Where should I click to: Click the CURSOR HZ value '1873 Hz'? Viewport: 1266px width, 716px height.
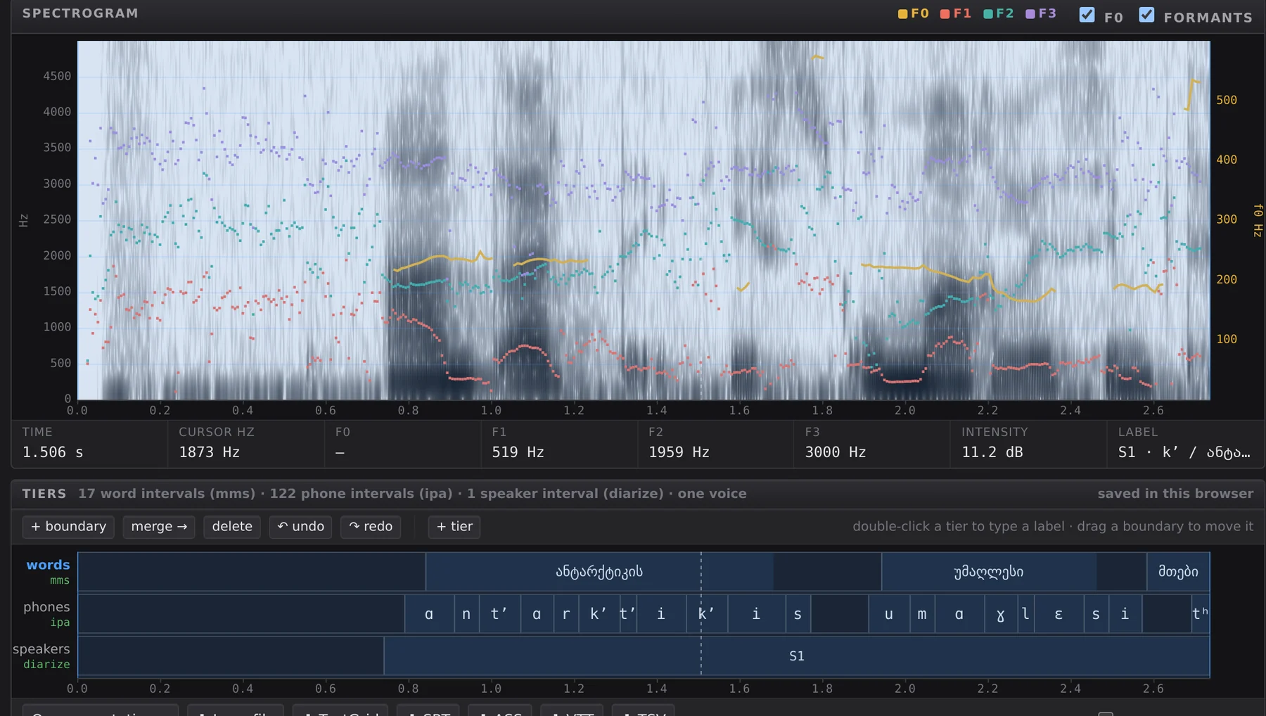[x=210, y=452]
